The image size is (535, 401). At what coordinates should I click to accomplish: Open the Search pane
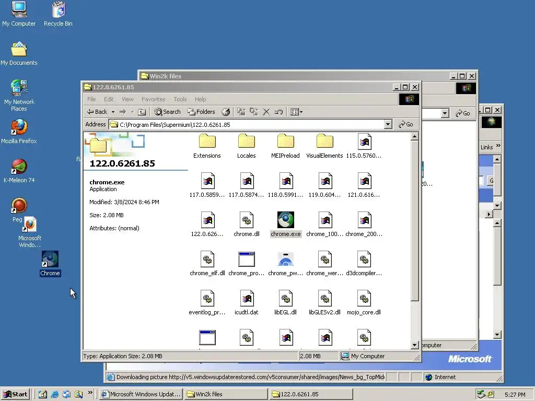coord(167,112)
